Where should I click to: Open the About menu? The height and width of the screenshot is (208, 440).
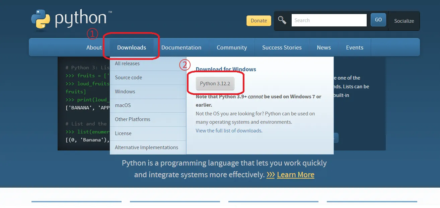(x=94, y=47)
